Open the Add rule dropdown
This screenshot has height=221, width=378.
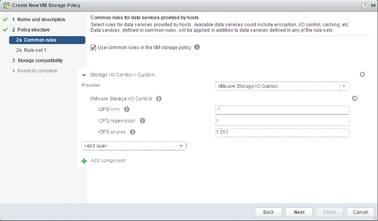coord(134,146)
